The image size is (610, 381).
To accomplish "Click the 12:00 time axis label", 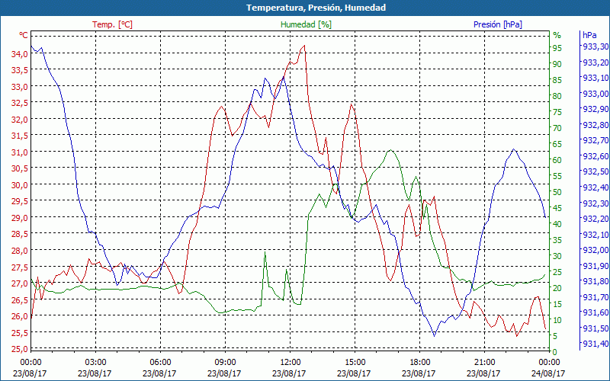I will (x=291, y=363).
